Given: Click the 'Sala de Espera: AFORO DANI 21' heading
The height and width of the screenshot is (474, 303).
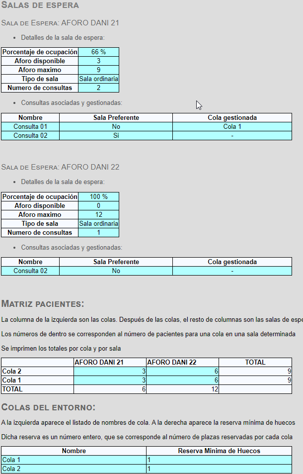Looking at the screenshot, I should point(60,23).
